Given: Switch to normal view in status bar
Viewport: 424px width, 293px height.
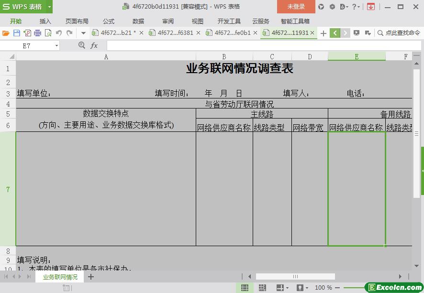Looking at the screenshot, I should click(x=245, y=288).
